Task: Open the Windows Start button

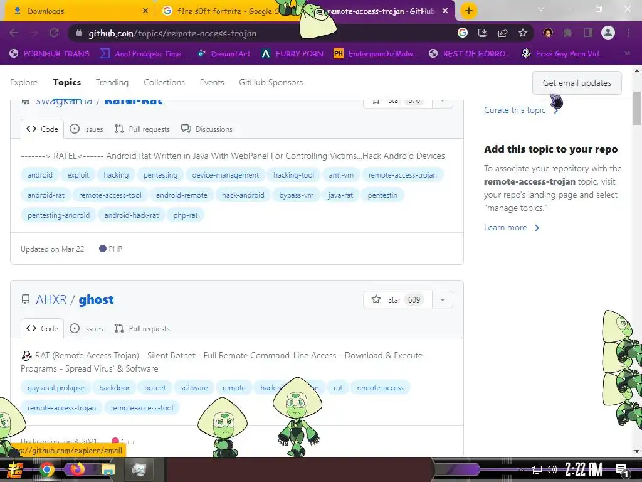Action: (14, 469)
